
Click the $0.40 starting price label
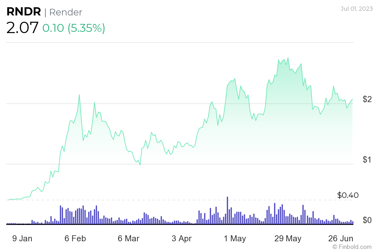[x=348, y=195]
